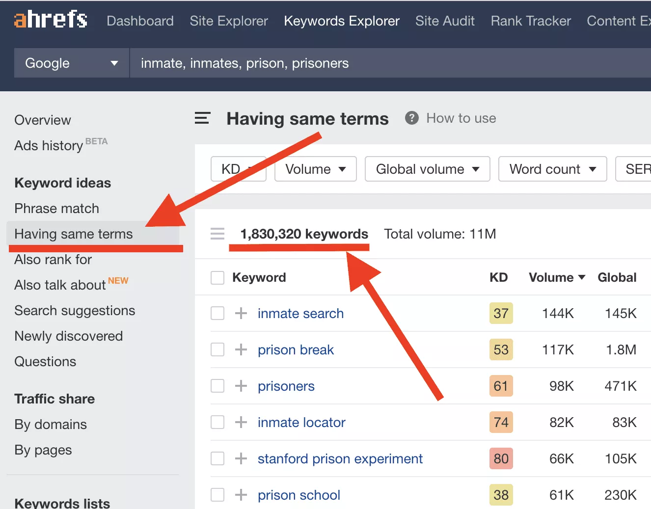Add prison school with plus icon
This screenshot has width=651, height=509.
pyautogui.click(x=241, y=495)
